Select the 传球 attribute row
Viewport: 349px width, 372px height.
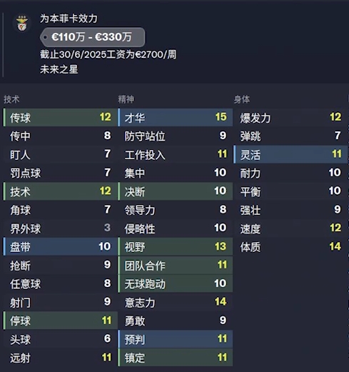[x=60, y=117]
